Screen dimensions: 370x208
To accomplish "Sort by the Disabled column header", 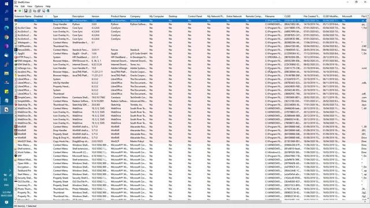I will click(42, 17).
